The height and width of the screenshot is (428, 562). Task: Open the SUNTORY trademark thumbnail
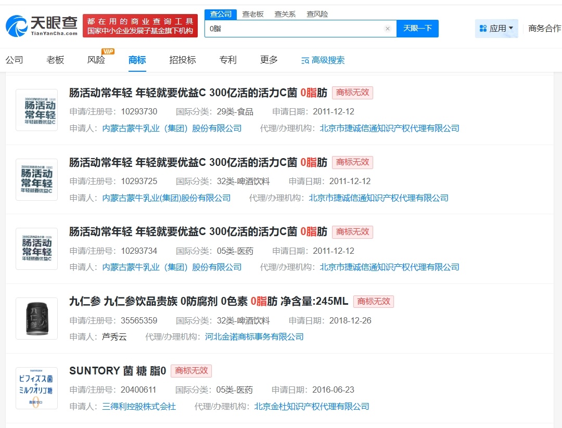pyautogui.click(x=36, y=388)
